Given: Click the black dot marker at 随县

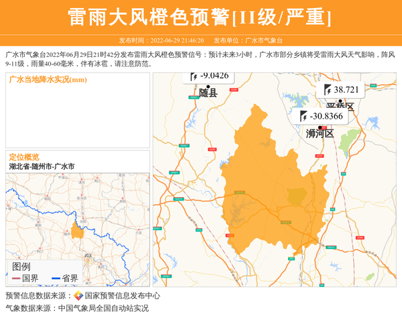Looking at the screenshot, I should 208,87.
